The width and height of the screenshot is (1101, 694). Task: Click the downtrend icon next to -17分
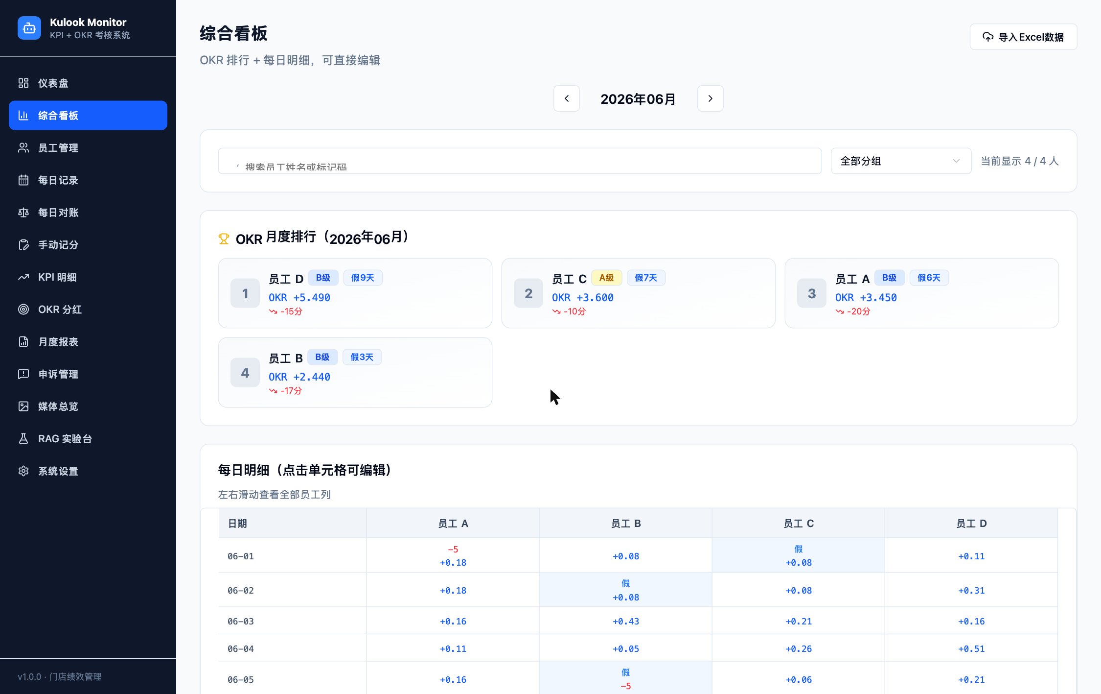(273, 391)
